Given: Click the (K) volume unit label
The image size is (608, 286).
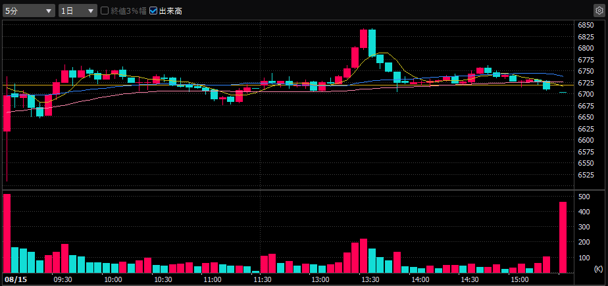Looking at the screenshot, I should point(598,268).
